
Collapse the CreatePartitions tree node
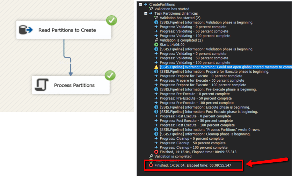point(140,4)
